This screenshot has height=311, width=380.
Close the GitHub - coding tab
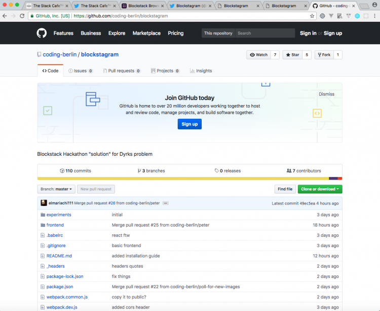(x=354, y=6)
